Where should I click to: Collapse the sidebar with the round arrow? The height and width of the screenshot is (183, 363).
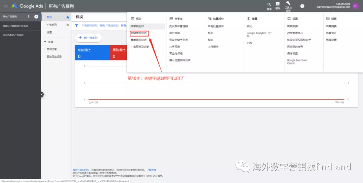(x=42, y=94)
